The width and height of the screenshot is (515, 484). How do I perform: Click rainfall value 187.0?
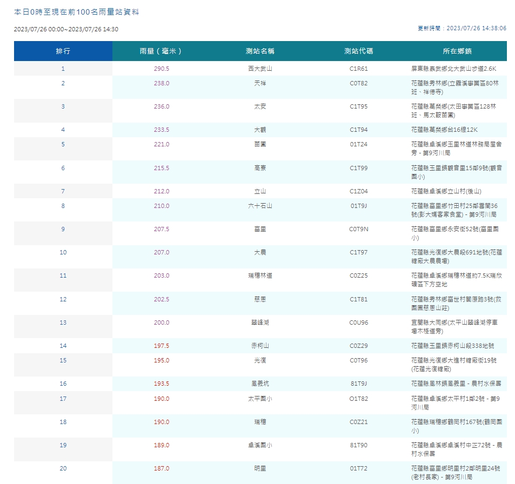162,468
